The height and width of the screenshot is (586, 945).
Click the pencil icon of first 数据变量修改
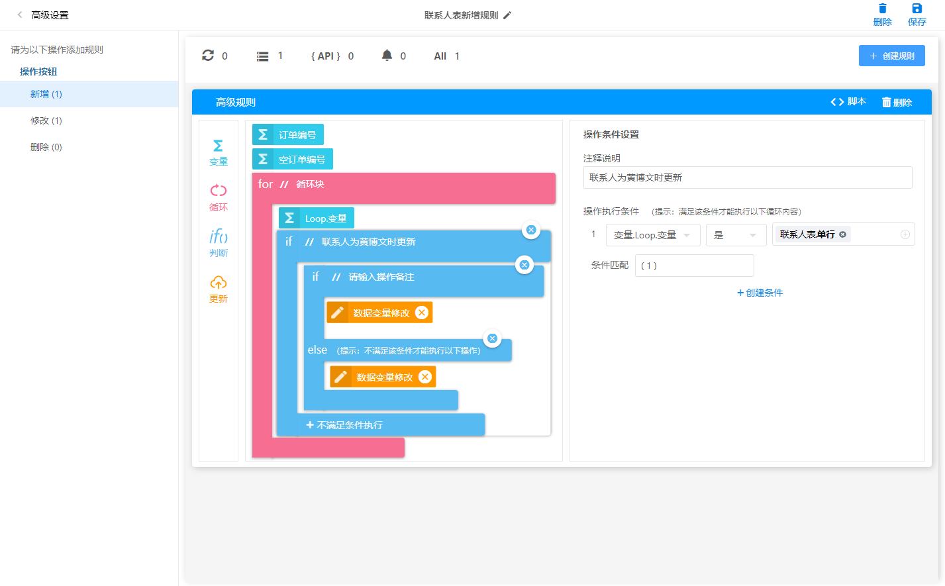point(337,313)
